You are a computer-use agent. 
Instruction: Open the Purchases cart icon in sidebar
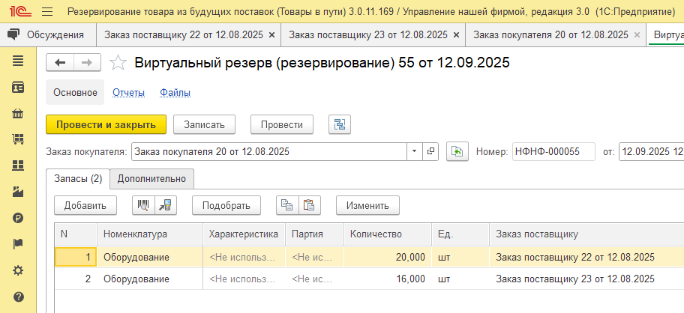[18, 139]
